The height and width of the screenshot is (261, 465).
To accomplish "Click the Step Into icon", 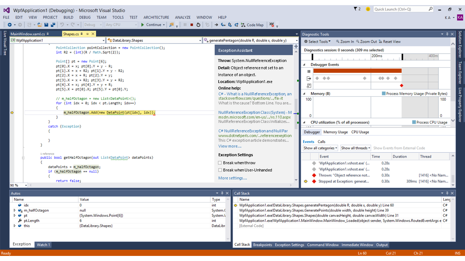I will pyautogui.click(x=223, y=25).
